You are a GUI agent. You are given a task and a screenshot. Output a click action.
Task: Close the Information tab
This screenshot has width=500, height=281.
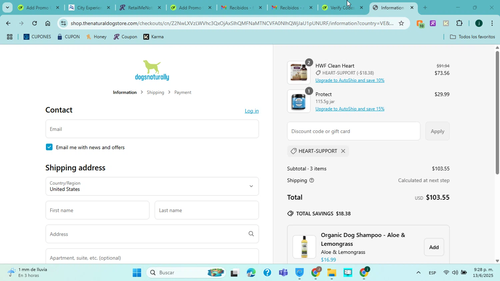click(412, 7)
